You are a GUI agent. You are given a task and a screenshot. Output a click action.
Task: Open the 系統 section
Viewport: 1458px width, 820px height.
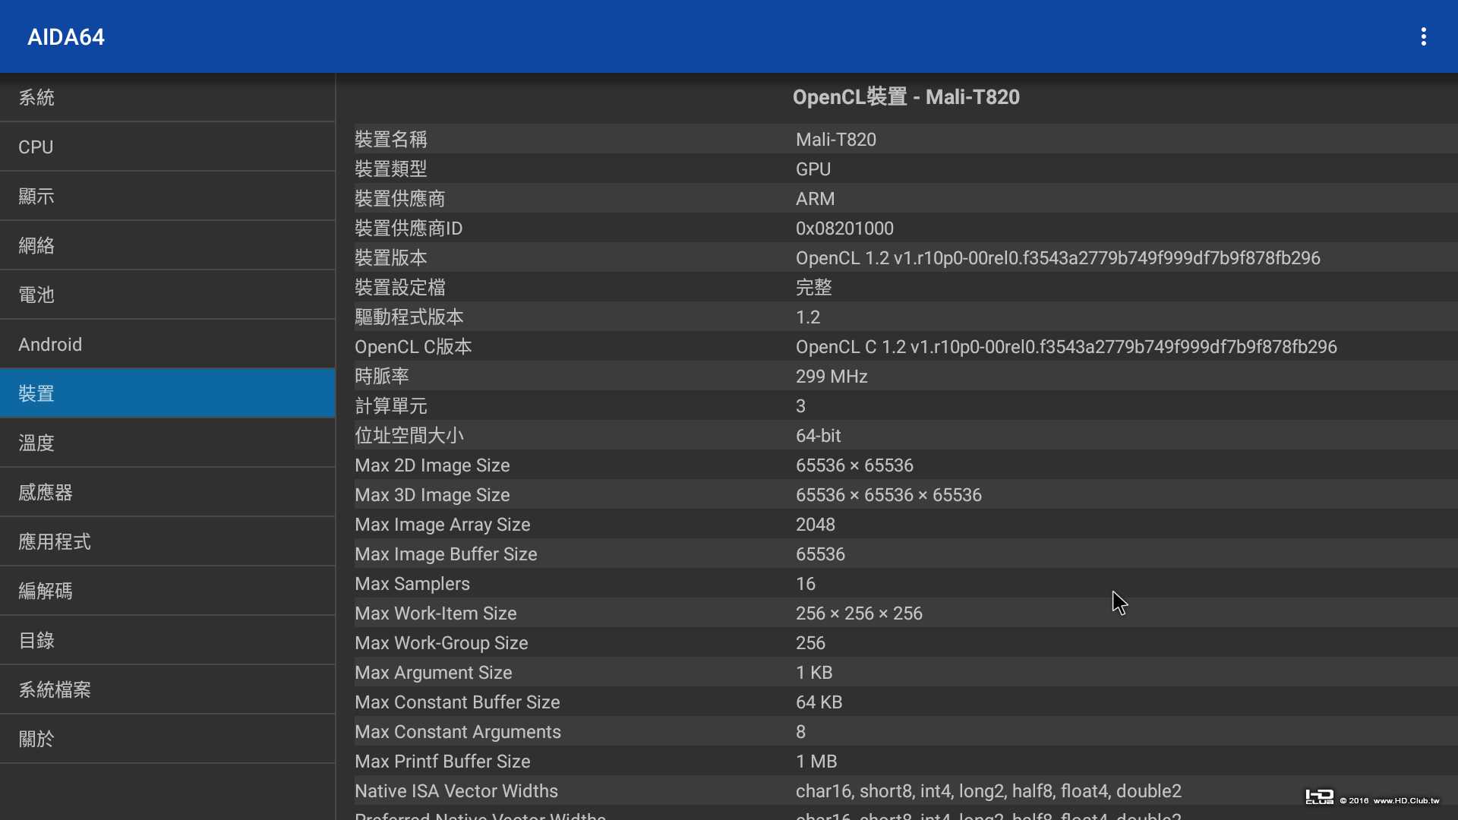(x=167, y=97)
